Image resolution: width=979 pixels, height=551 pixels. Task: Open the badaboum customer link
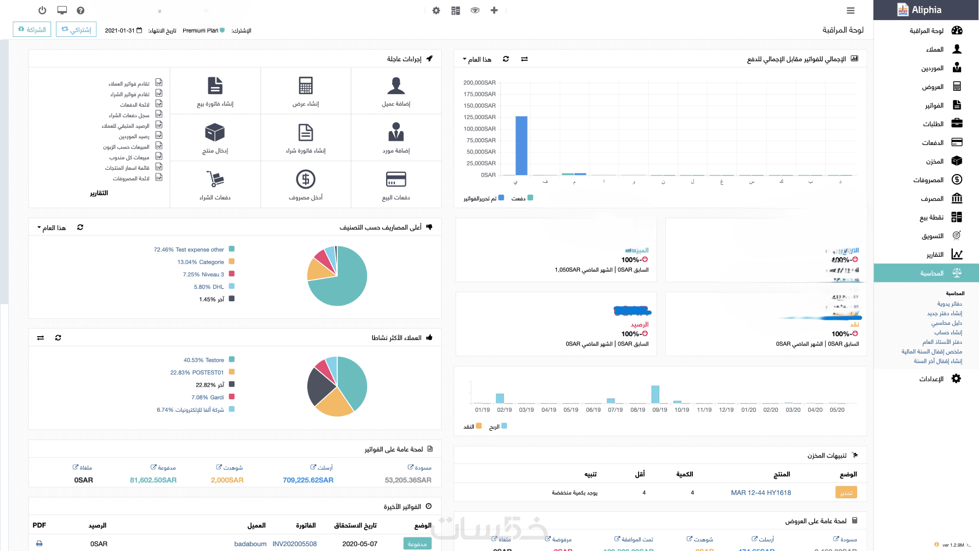[250, 544]
